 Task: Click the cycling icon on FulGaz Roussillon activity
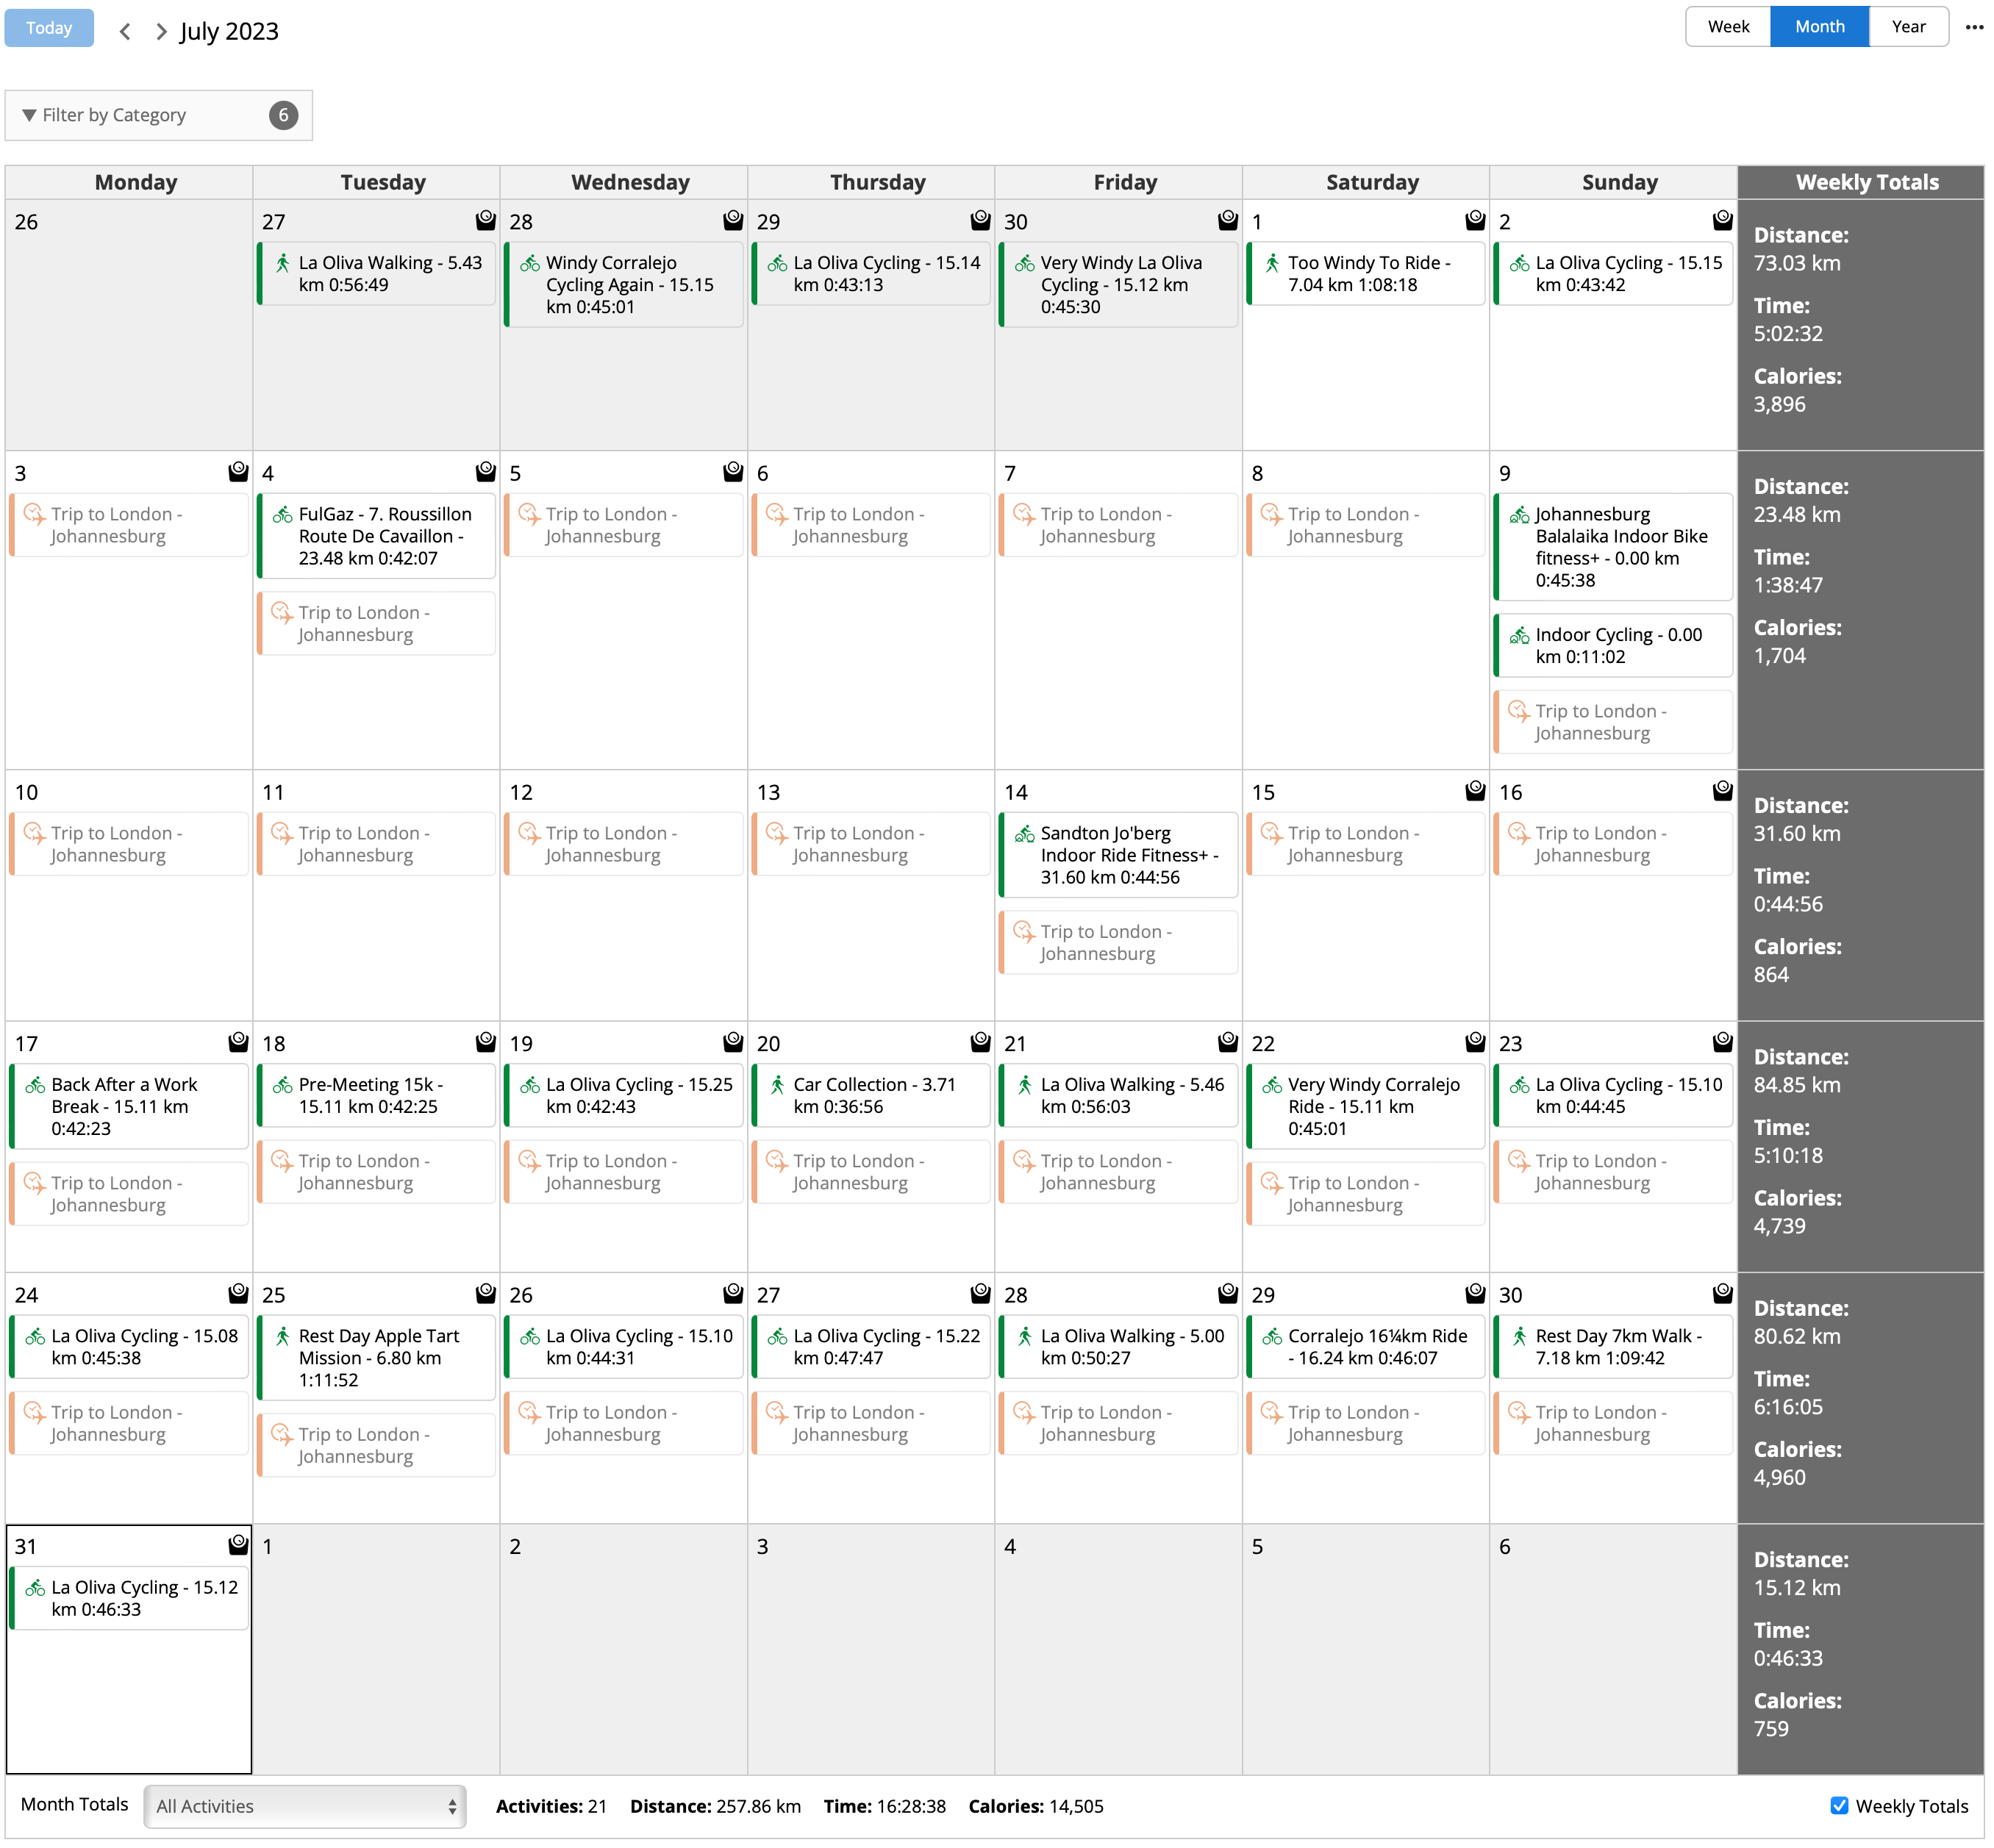point(283,514)
